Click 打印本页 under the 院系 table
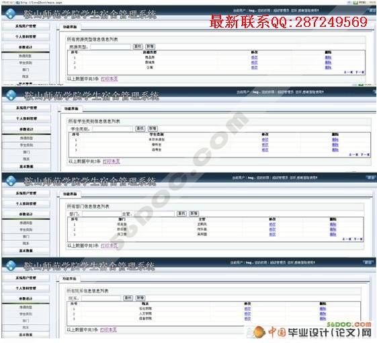This screenshot has width=377, height=343. click(x=108, y=330)
